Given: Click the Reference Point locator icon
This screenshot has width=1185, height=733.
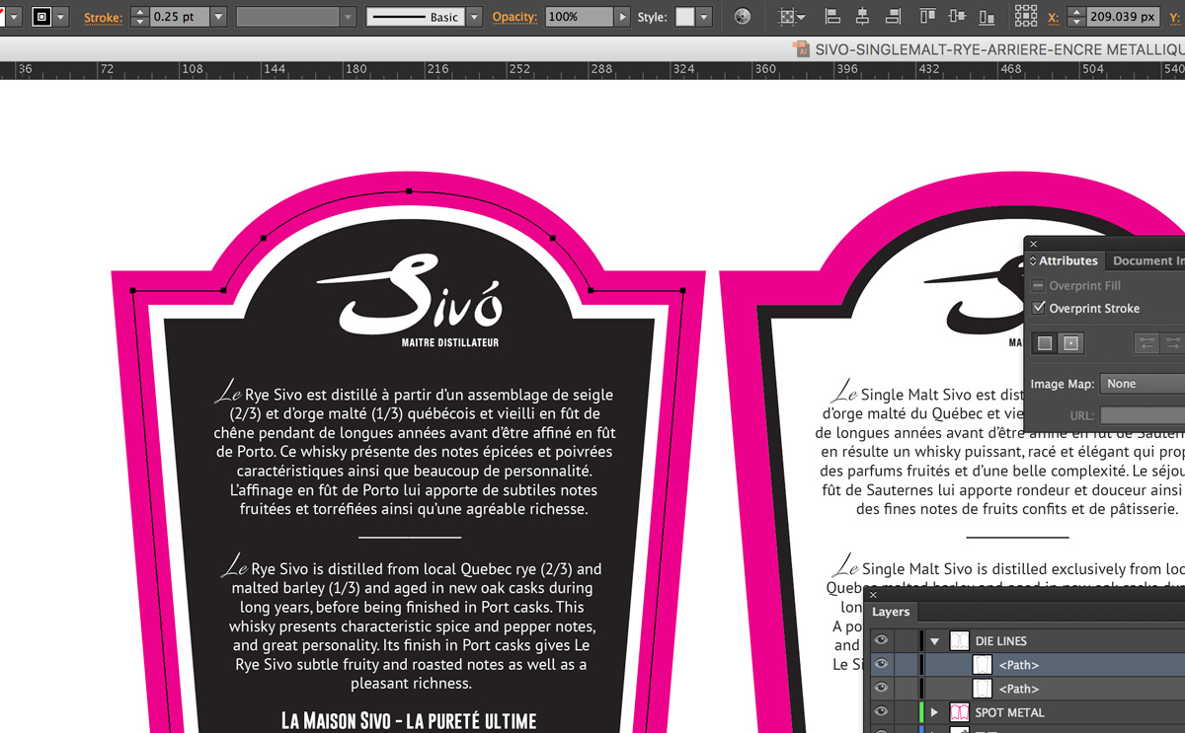Looking at the screenshot, I should coord(1026,17).
